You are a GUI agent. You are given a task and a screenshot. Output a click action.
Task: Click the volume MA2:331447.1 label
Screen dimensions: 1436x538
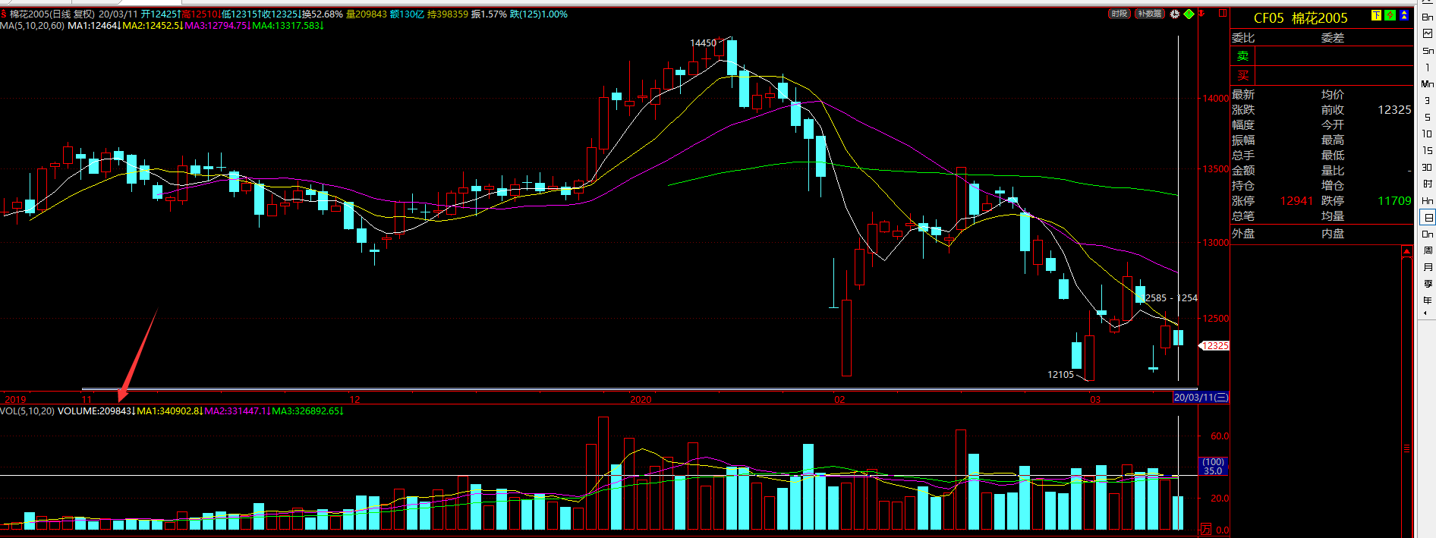coord(236,411)
